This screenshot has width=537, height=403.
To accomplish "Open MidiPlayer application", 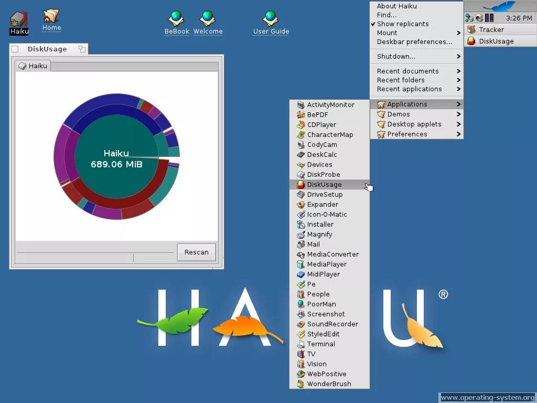I will point(329,274).
